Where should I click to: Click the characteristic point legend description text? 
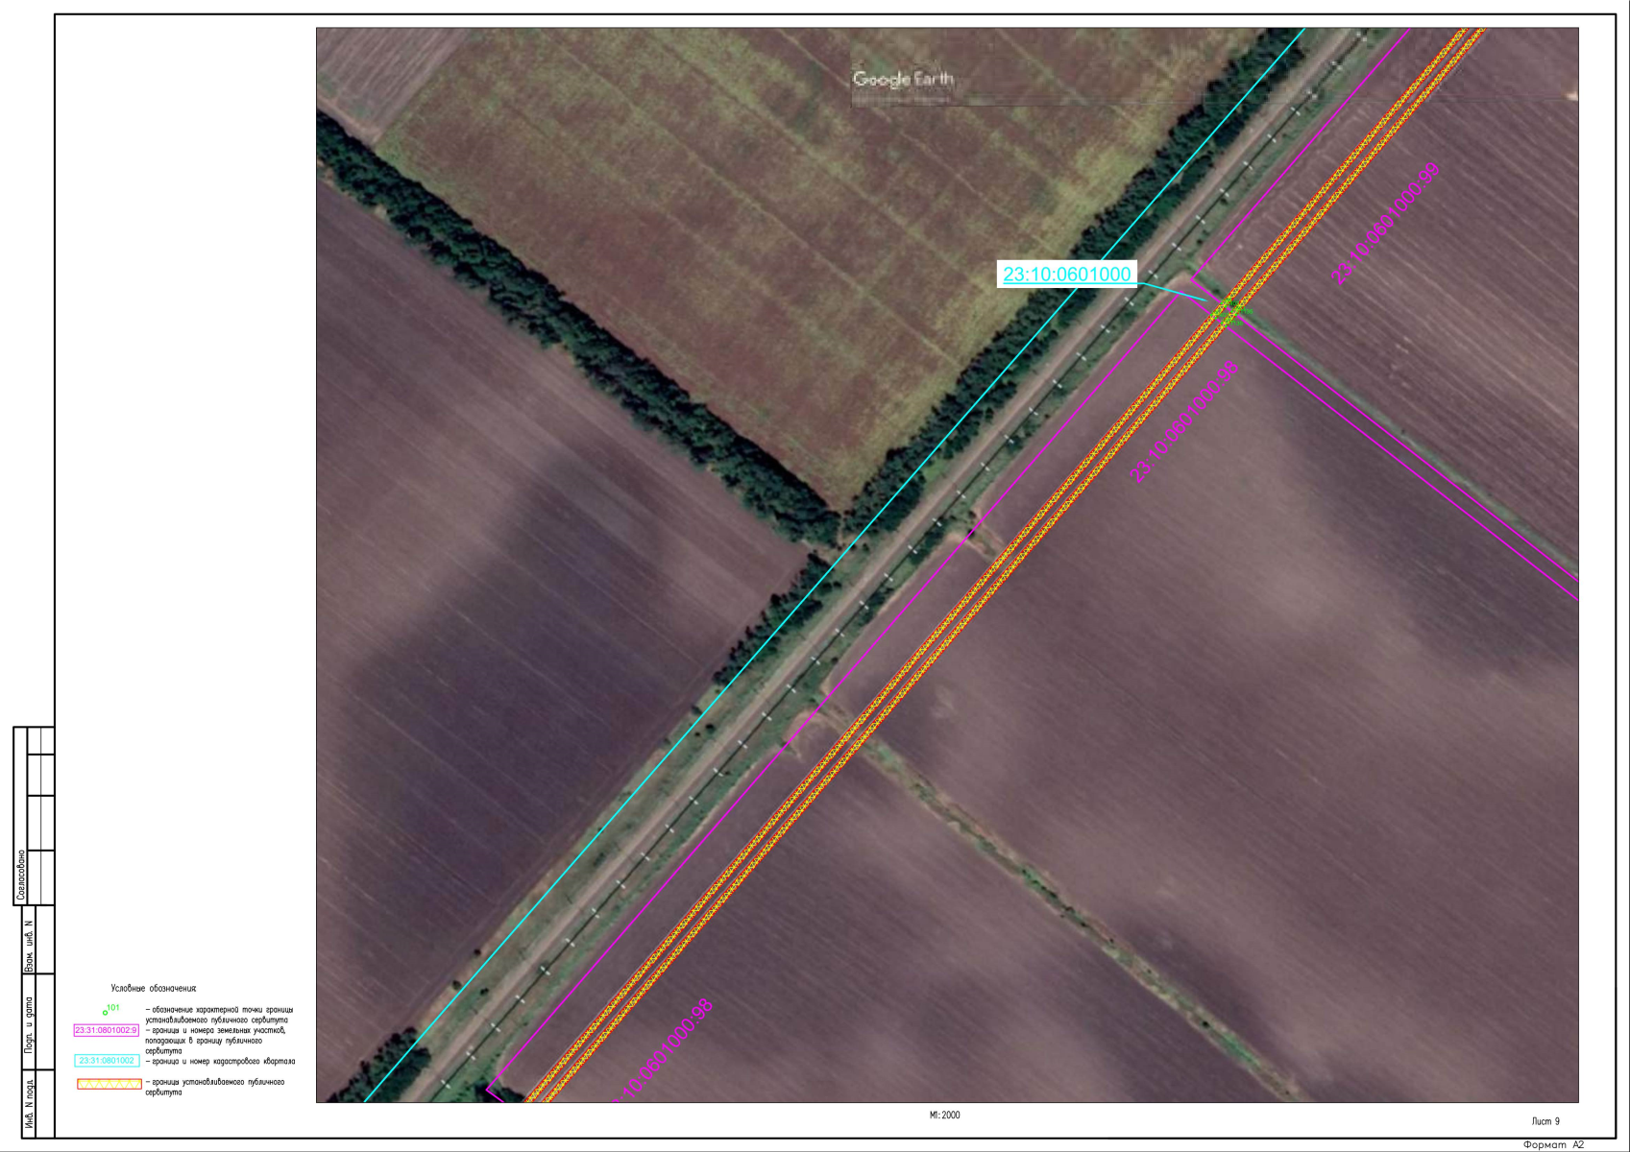[x=220, y=1015]
